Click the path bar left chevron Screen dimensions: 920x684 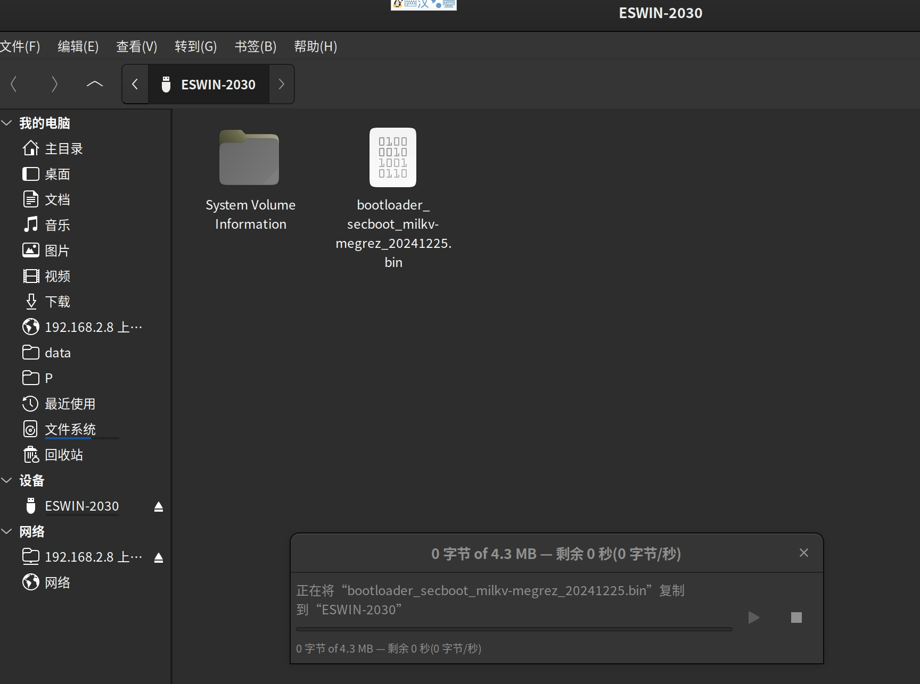click(x=135, y=84)
